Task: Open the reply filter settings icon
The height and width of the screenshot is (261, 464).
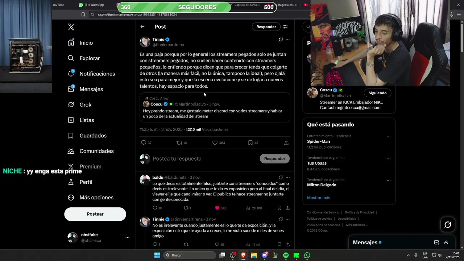Action: [x=285, y=27]
